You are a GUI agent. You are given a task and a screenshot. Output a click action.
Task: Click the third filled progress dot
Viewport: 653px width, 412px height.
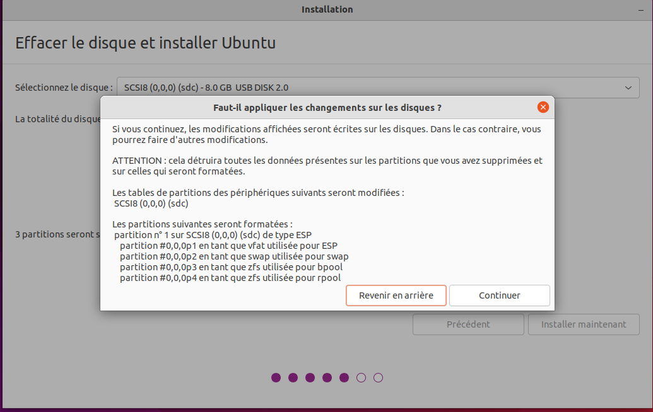click(310, 378)
